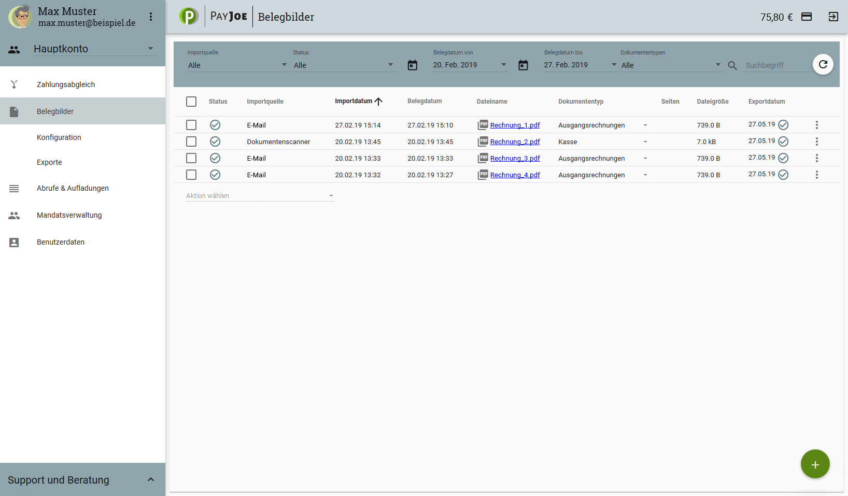
Task: Go to Abrufe & Aufladungen menu item
Action: (x=73, y=188)
